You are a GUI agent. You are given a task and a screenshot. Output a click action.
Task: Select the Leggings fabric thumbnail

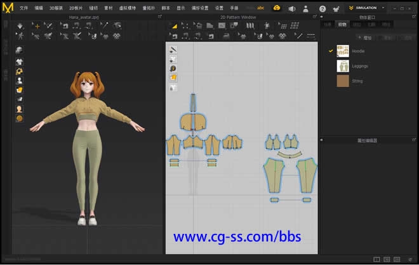coord(343,65)
